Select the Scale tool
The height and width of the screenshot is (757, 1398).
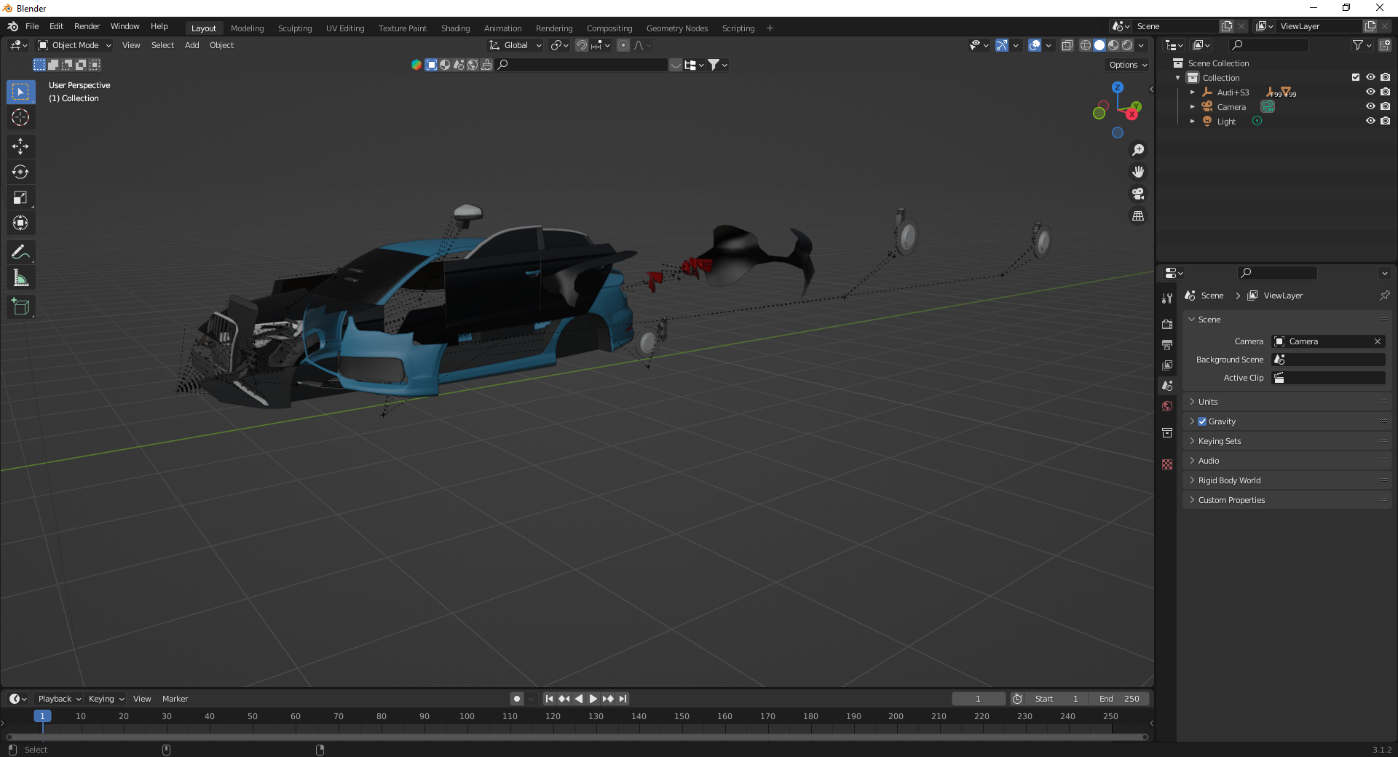click(20, 197)
